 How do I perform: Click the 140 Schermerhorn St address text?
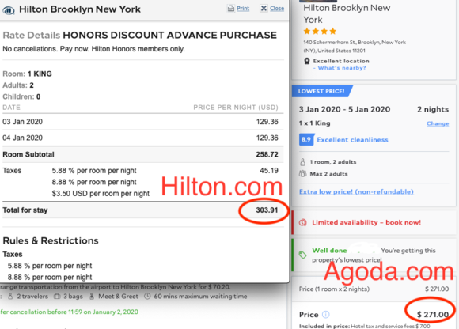355,46
